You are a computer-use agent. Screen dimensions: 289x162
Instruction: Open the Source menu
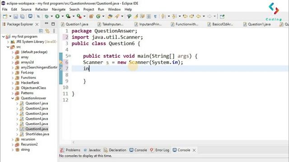pos(26,9)
